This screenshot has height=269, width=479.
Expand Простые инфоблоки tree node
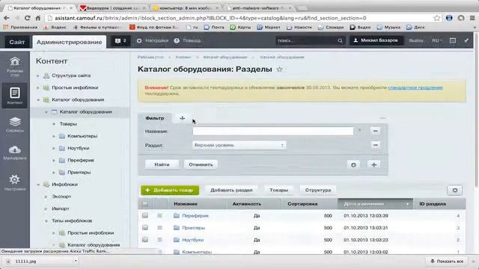tap(38, 88)
